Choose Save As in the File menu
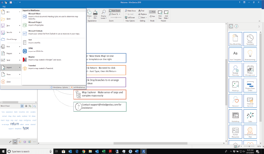This screenshot has height=154, width=264. (x=10, y=32)
